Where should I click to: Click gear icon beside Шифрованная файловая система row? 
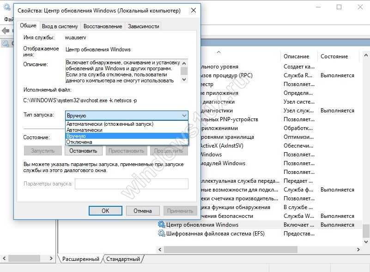click(161, 233)
